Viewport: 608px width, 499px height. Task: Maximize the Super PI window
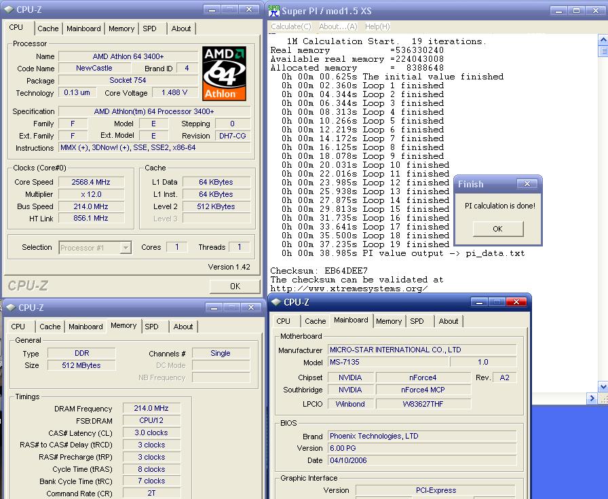tap(577, 11)
